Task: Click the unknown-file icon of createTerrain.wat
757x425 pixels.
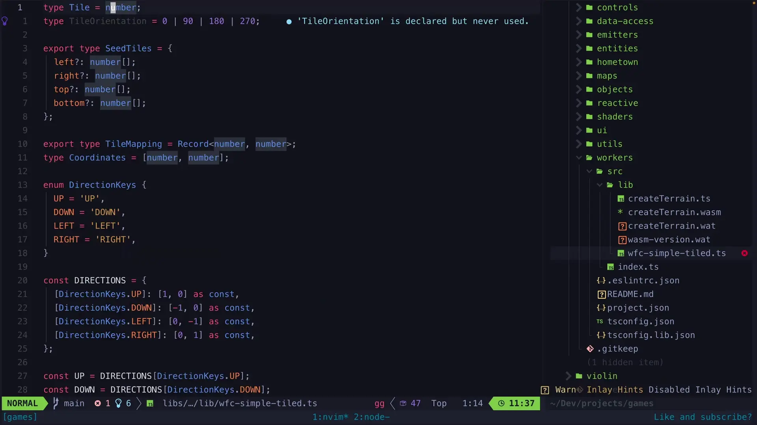Action: (x=622, y=226)
